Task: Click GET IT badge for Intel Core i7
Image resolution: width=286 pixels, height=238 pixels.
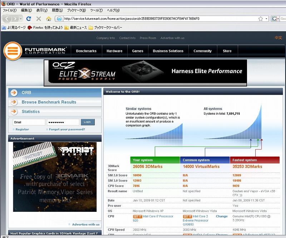Action: click(x=137, y=216)
